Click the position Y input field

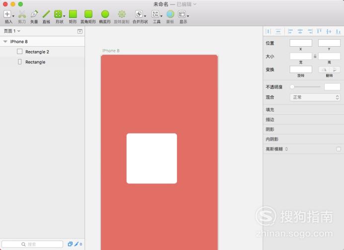tap(329, 43)
